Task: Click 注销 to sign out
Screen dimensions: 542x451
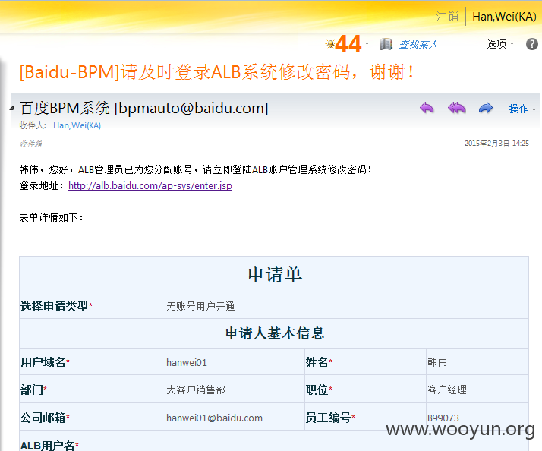Action: (x=447, y=16)
